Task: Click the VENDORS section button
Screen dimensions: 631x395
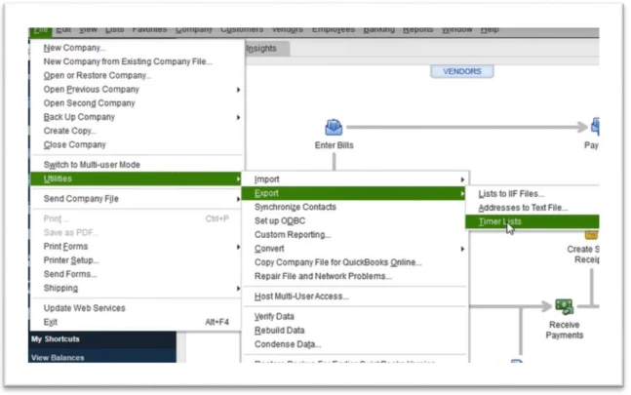Action: (461, 71)
